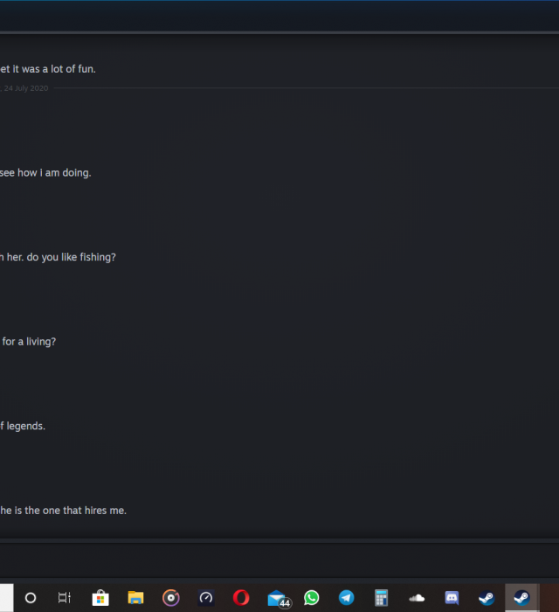Open File Explorer from the taskbar
Screen dimensions: 559x612
(135, 598)
